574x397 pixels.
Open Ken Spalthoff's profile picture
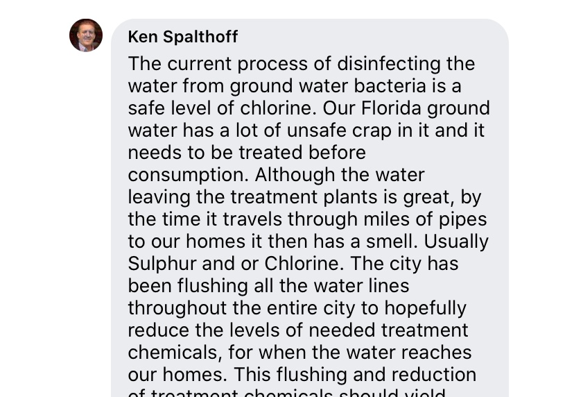86,35
